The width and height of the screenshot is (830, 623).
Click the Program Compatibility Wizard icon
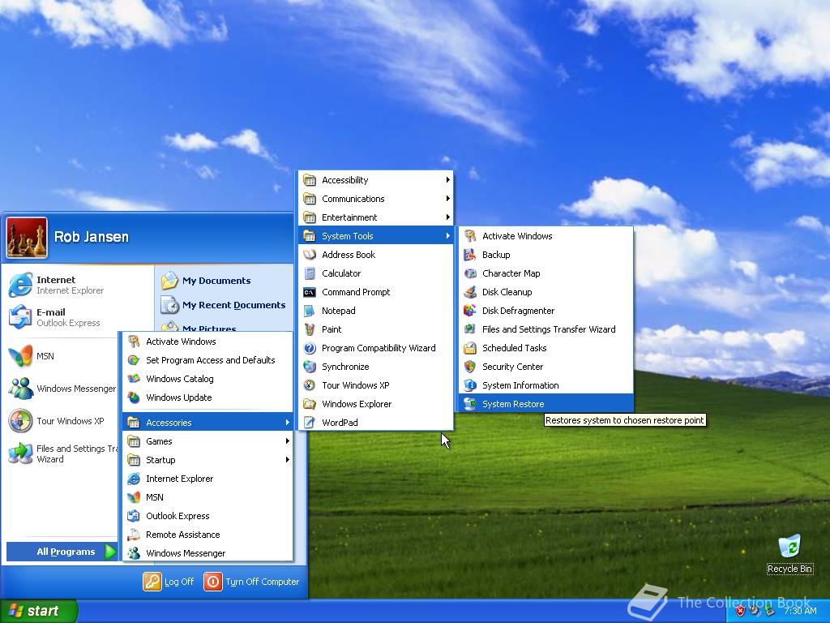tap(310, 348)
